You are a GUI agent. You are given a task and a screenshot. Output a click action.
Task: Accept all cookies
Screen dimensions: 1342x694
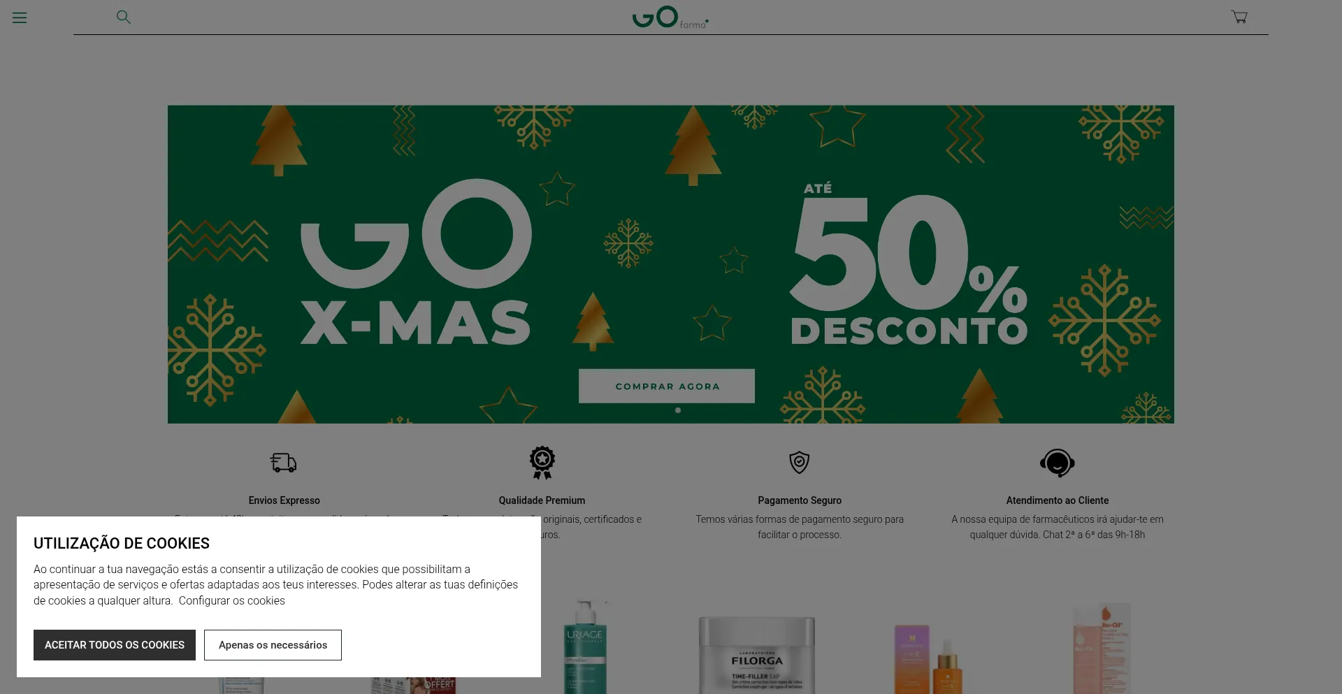pyautogui.click(x=114, y=644)
